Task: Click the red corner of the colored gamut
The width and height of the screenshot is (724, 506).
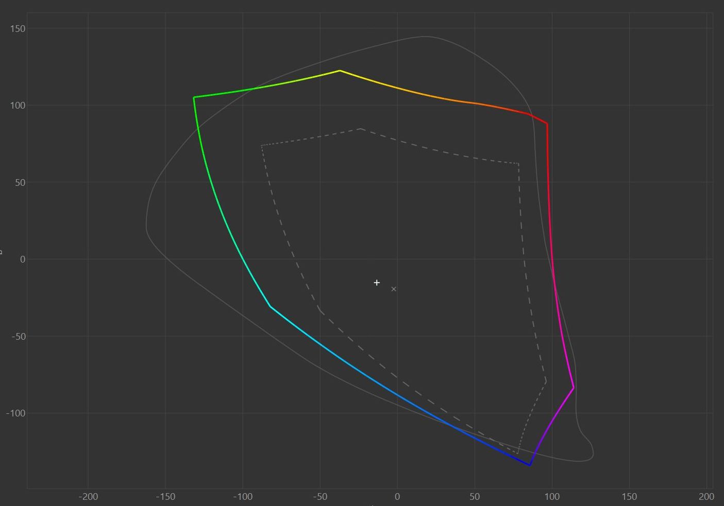Action: 547,124
